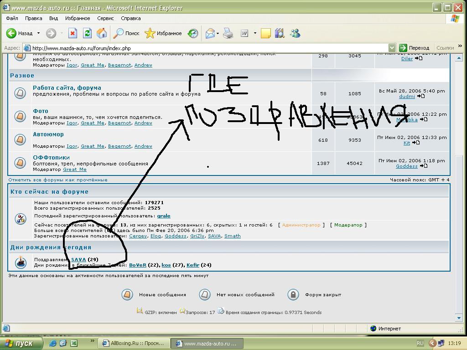
Task: Open the Файл menu
Action: click(12, 18)
